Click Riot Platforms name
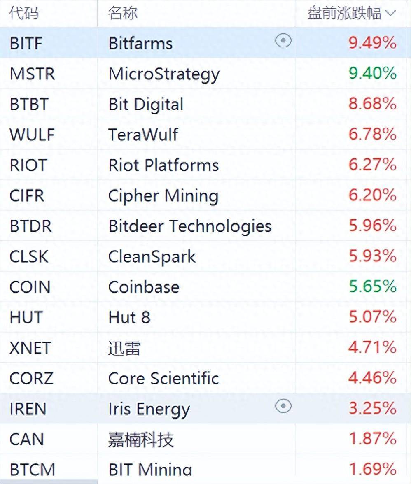The height and width of the screenshot is (484, 411). pyautogui.click(x=163, y=165)
